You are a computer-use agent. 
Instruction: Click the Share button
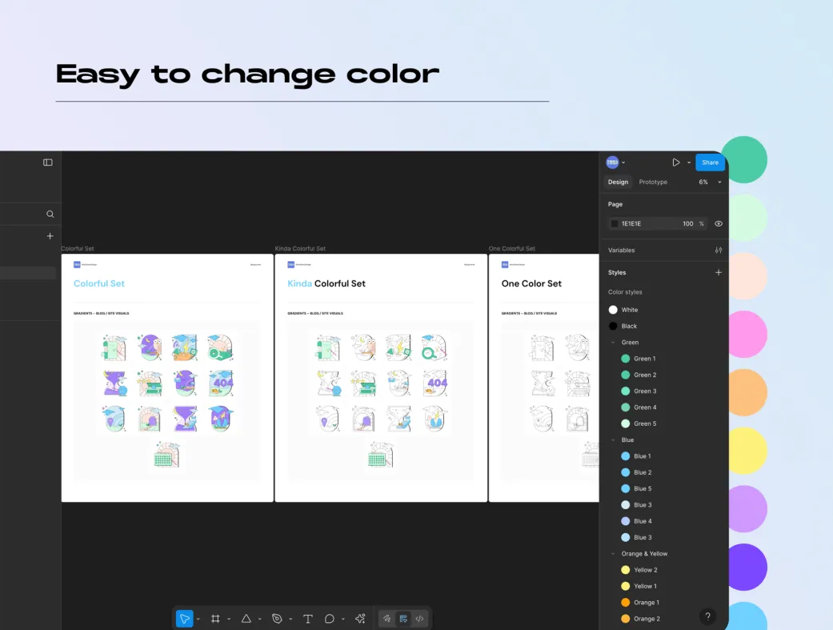click(710, 163)
